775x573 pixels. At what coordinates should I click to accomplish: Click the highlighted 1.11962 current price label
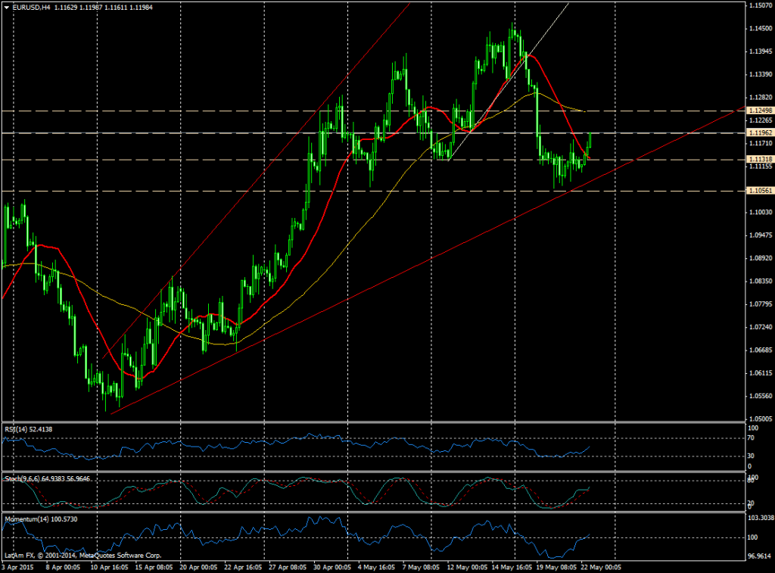click(x=755, y=132)
